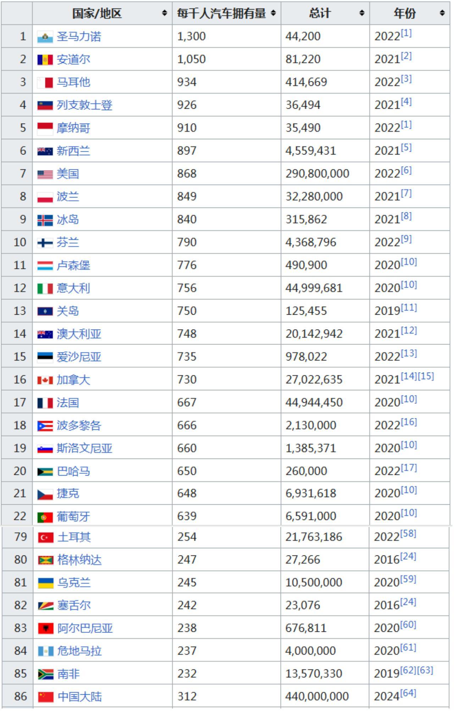Screen dimensions: 454x711
Task: Open the 南非 country link
Action: [x=68, y=674]
